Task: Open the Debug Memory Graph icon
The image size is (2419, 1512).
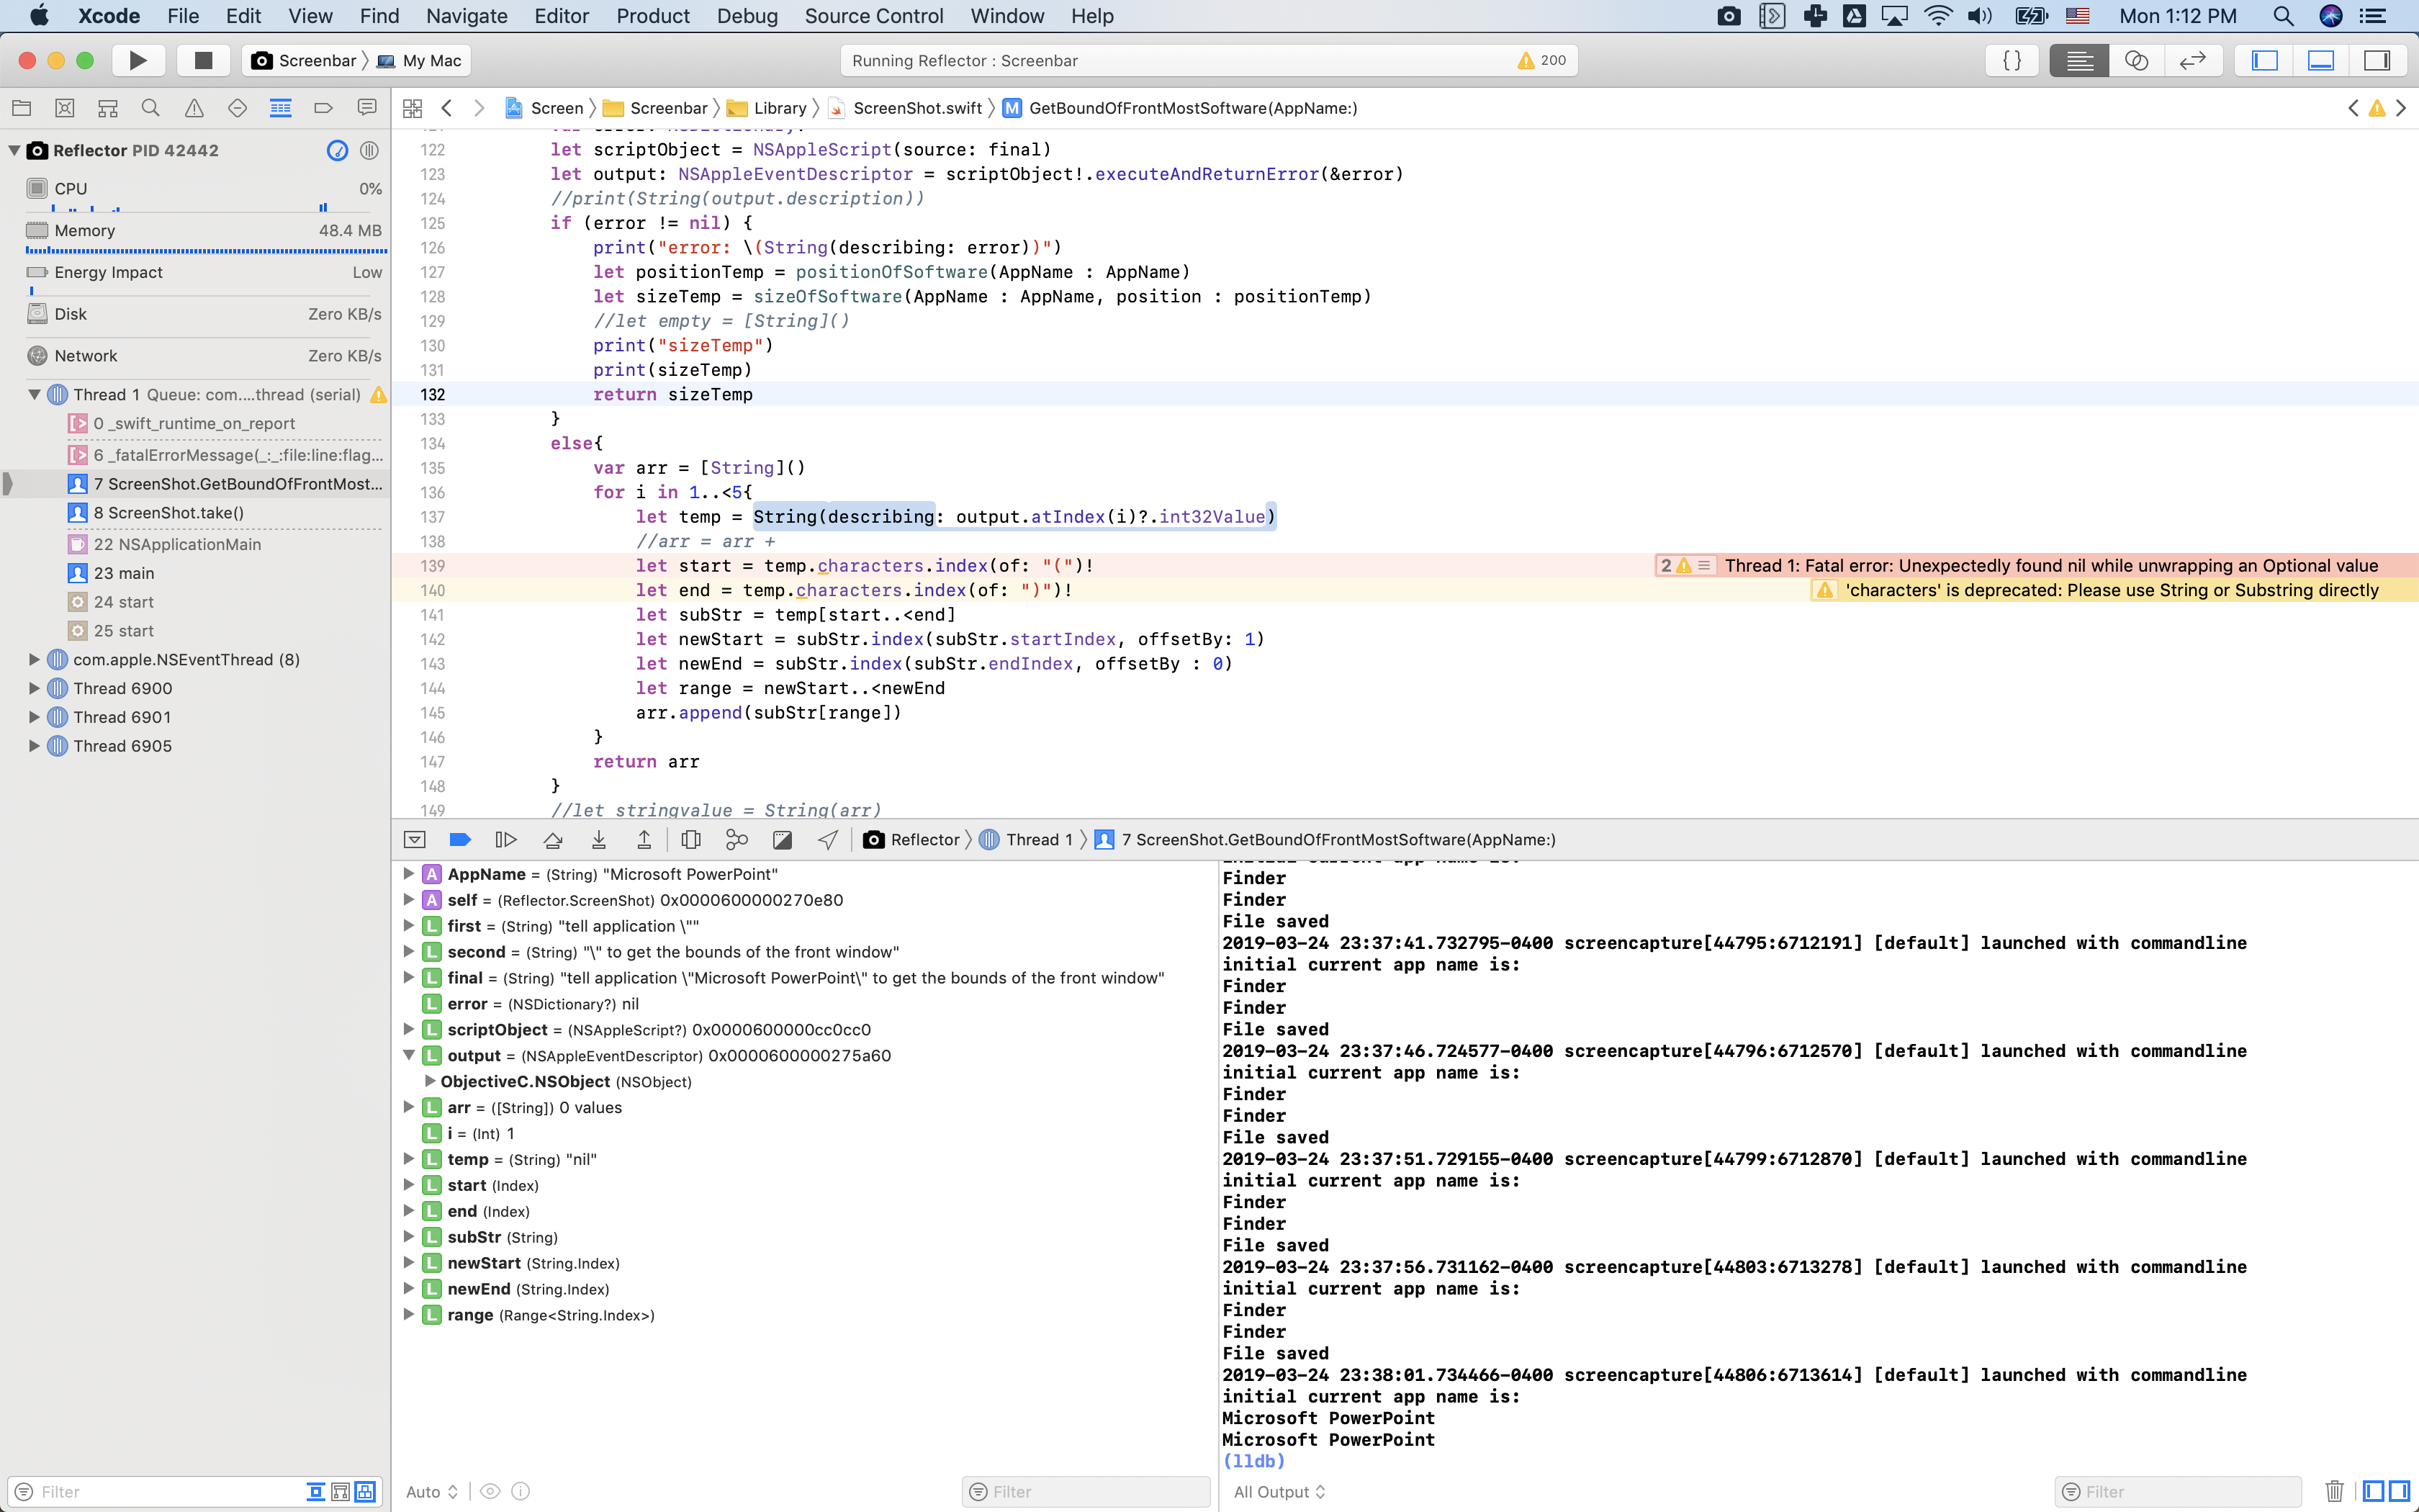Action: [x=736, y=840]
